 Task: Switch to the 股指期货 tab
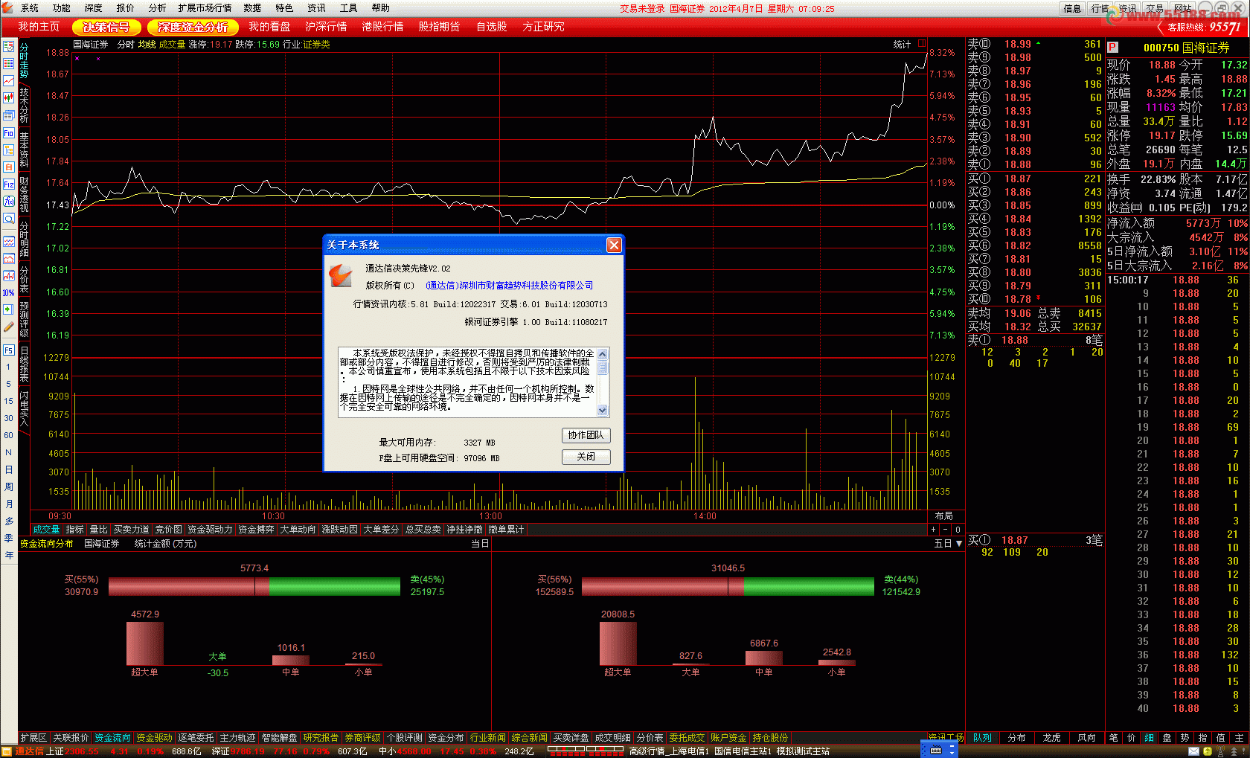(x=439, y=27)
